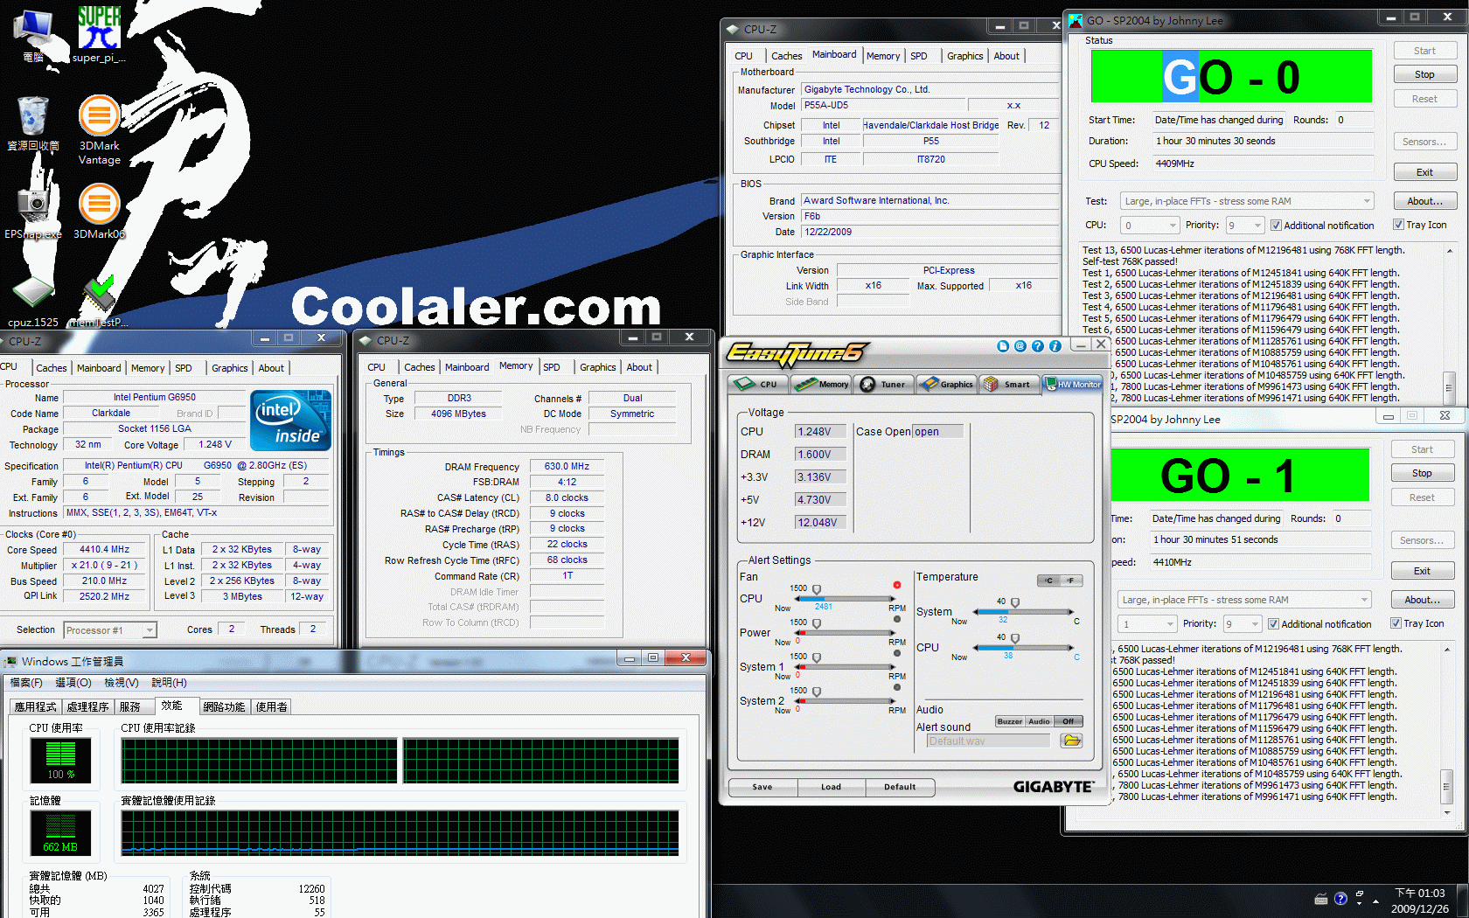Screen dimensions: 1469x918
Task: Click the EasyTune6 info icon
Action: (x=1055, y=346)
